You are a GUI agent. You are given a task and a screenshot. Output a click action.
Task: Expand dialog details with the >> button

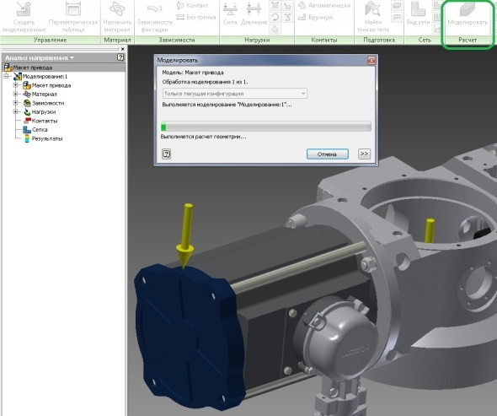pyautogui.click(x=364, y=154)
